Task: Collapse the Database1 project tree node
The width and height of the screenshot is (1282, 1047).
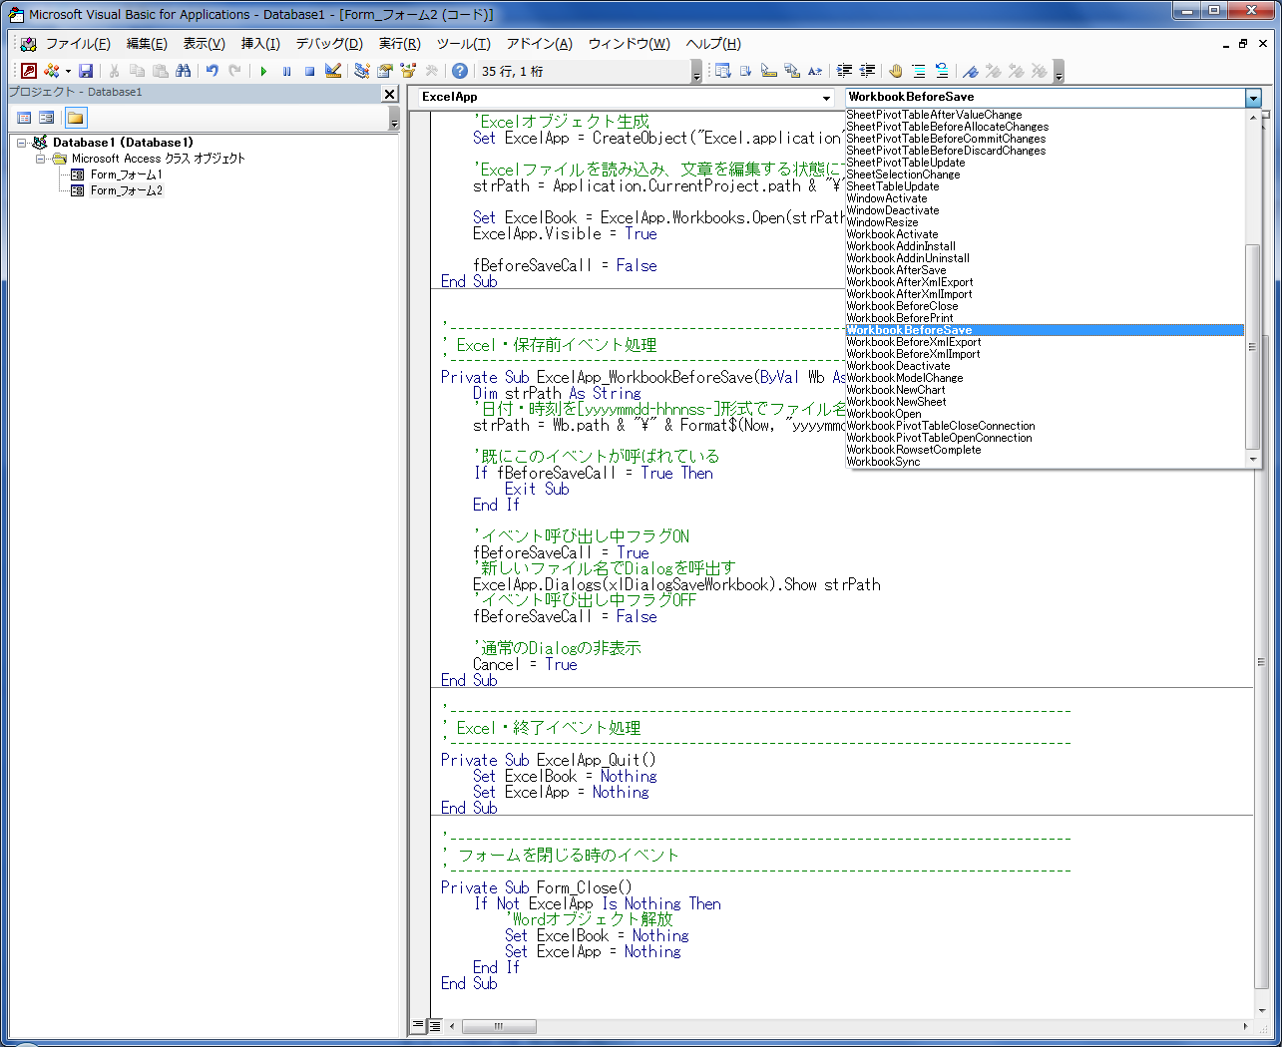Action: click(x=22, y=143)
